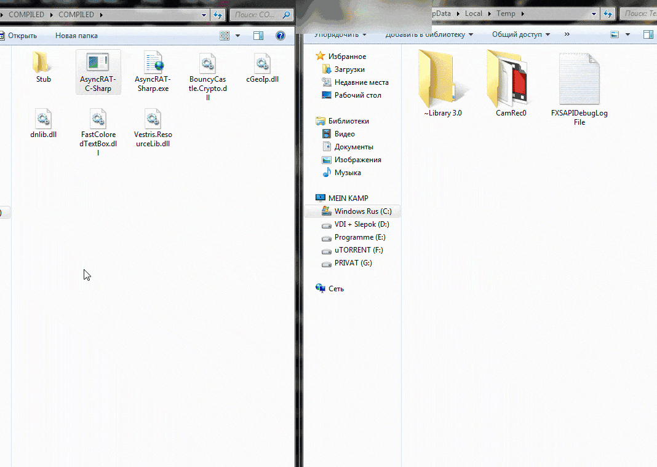Viewport: 657px width, 467px height.
Task: Select the cGeoIp.dll file
Action: 262,67
